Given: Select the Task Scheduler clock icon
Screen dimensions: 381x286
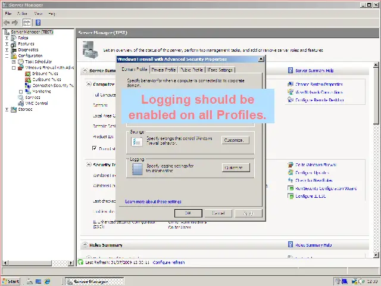Looking at the screenshot, I should coord(21,62).
